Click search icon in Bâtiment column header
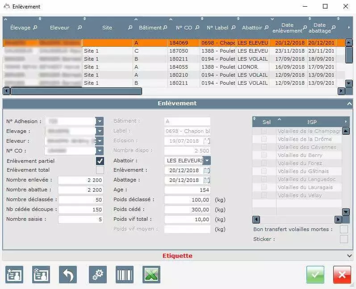Screen dimensions: 356x289 point(165,27)
